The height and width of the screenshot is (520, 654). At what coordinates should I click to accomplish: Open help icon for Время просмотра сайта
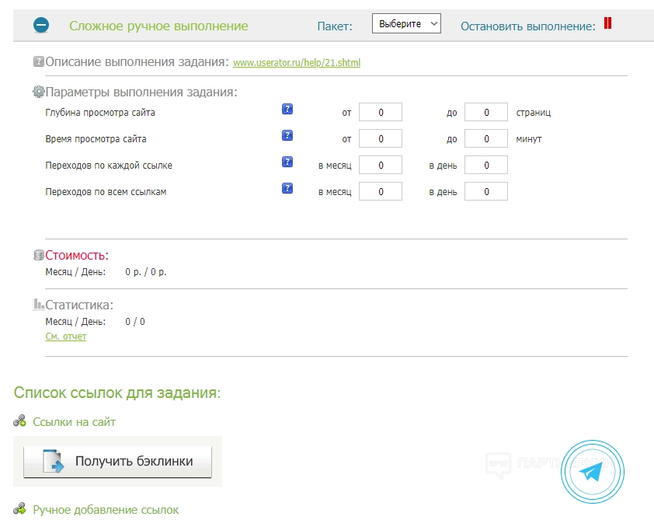[x=287, y=135]
